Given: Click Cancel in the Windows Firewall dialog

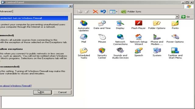Looking at the screenshot, I should (62, 92).
